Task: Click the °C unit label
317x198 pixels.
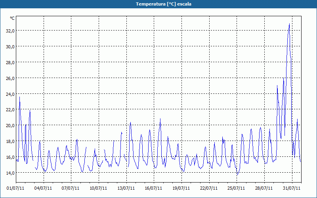Action: click(12, 18)
